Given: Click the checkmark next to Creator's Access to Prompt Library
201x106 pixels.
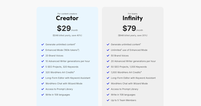Looking at the screenshot, I should (x=43, y=89).
